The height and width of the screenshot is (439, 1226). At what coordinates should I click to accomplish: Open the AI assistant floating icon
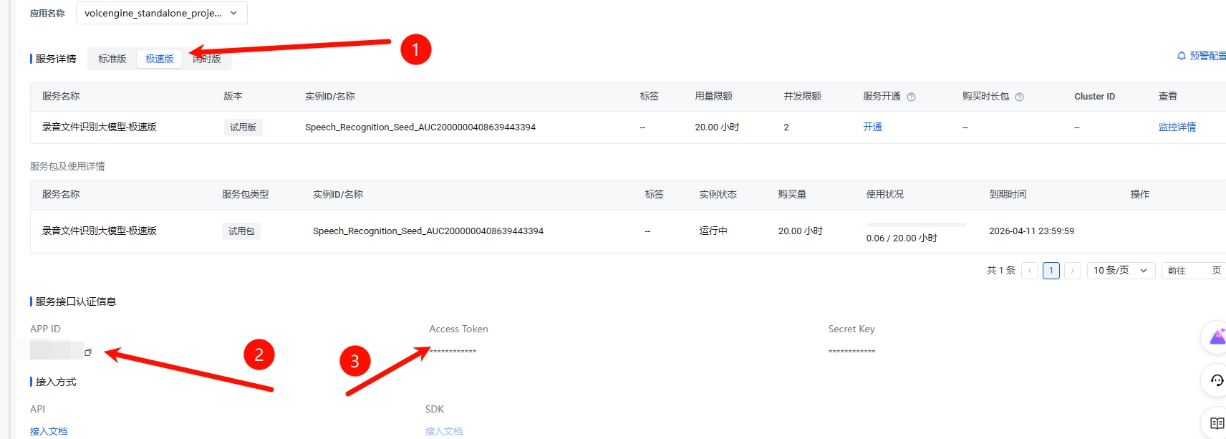[1217, 337]
